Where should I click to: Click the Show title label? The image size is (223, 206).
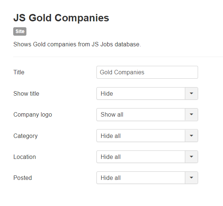[26, 93]
